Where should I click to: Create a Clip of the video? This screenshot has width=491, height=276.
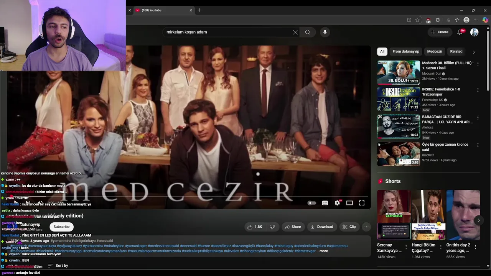[x=349, y=227]
